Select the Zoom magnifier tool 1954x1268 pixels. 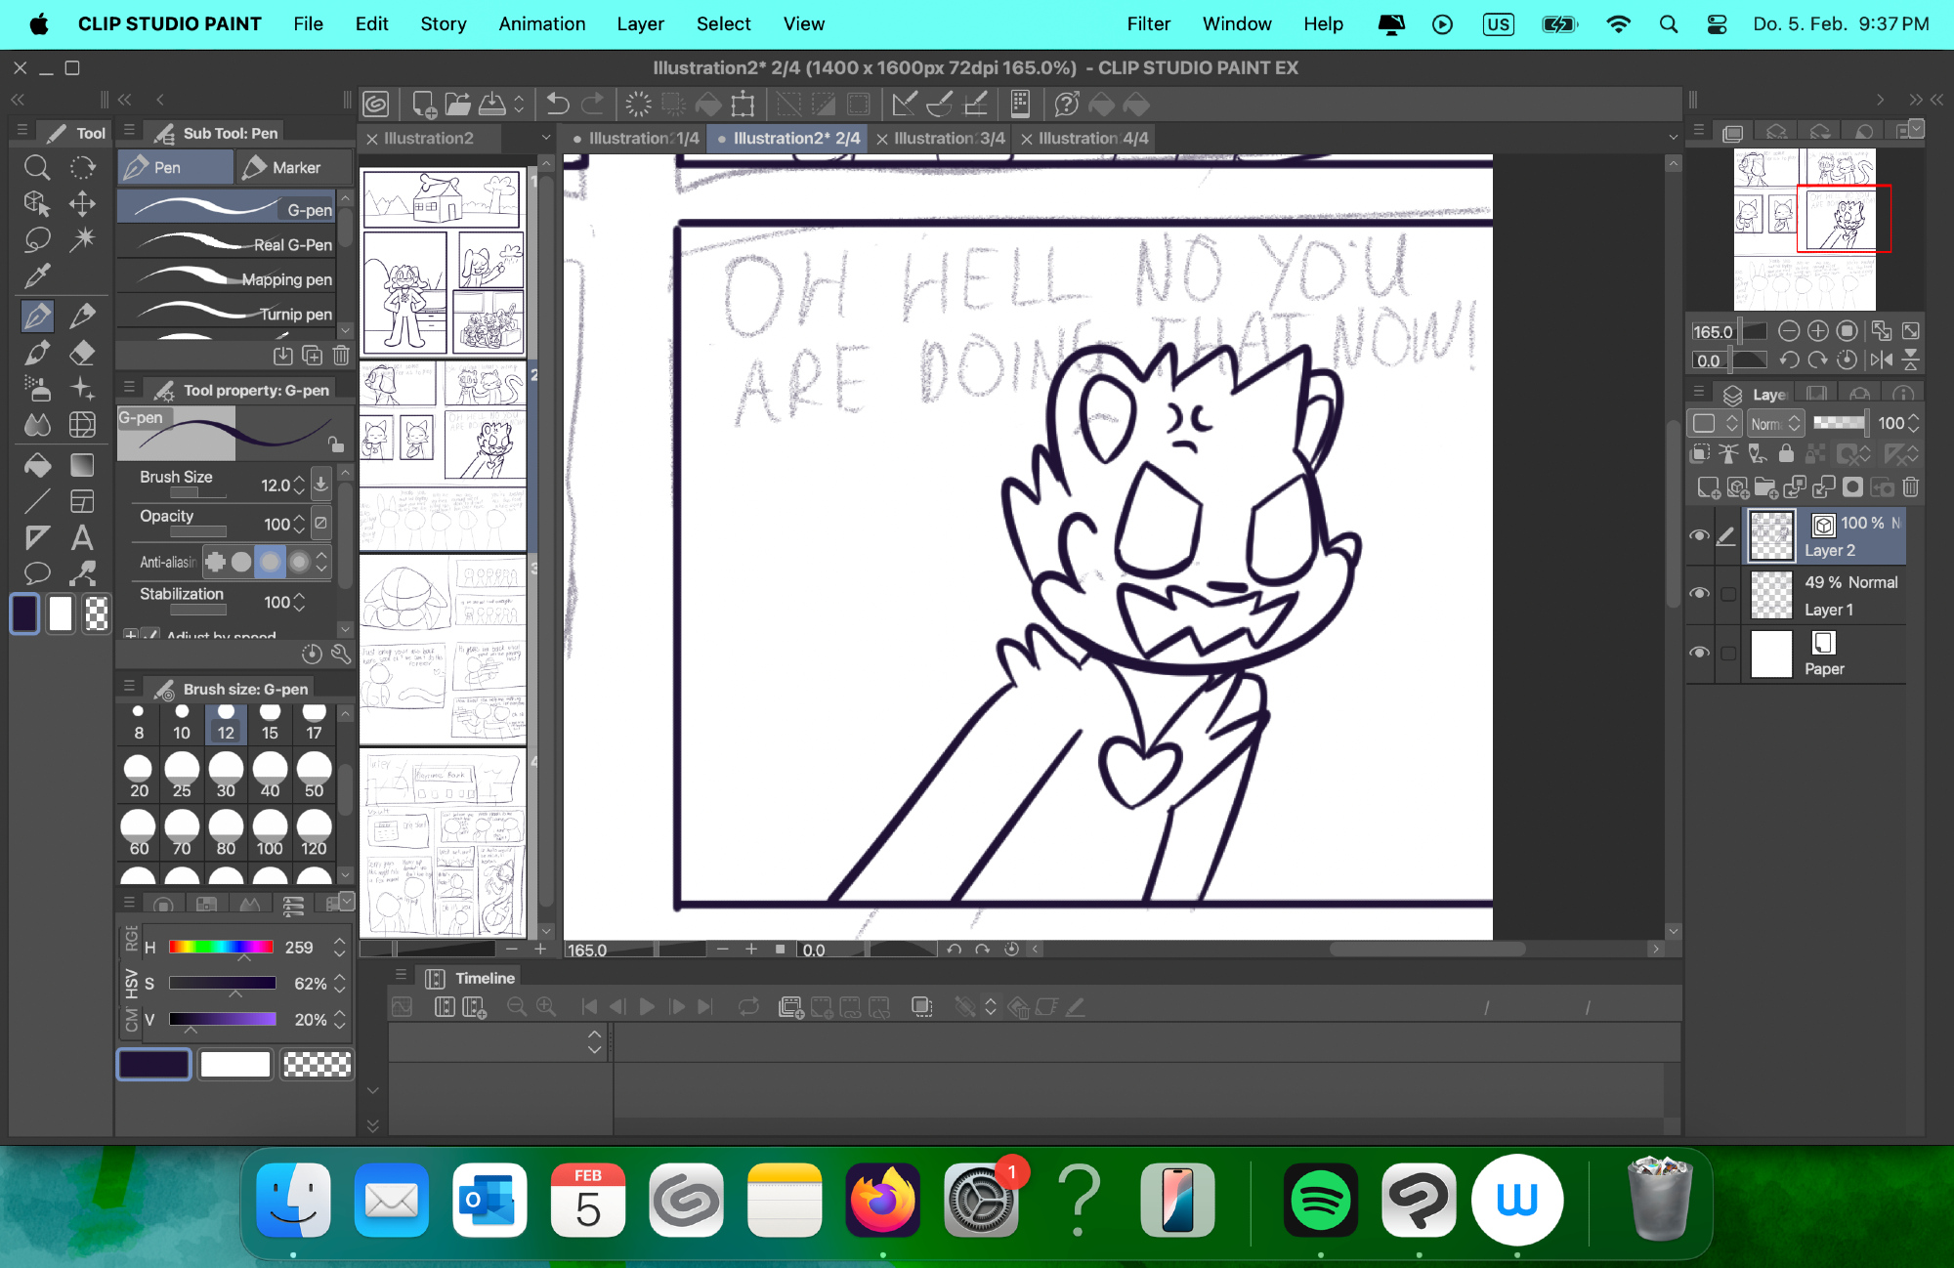pos(37,168)
